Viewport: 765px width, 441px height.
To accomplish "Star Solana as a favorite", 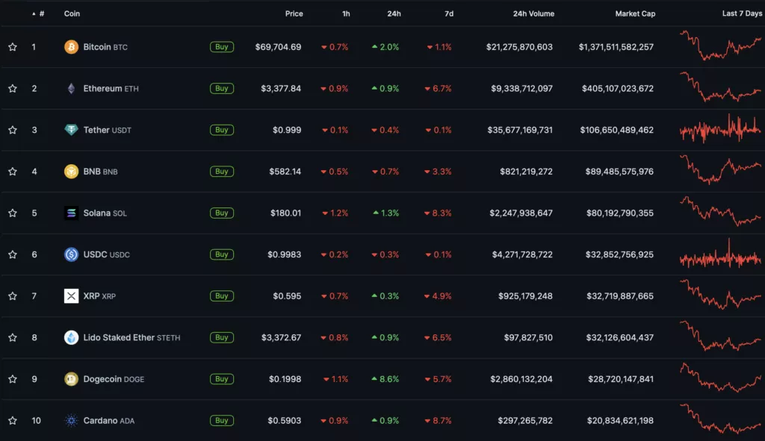I will click(13, 213).
